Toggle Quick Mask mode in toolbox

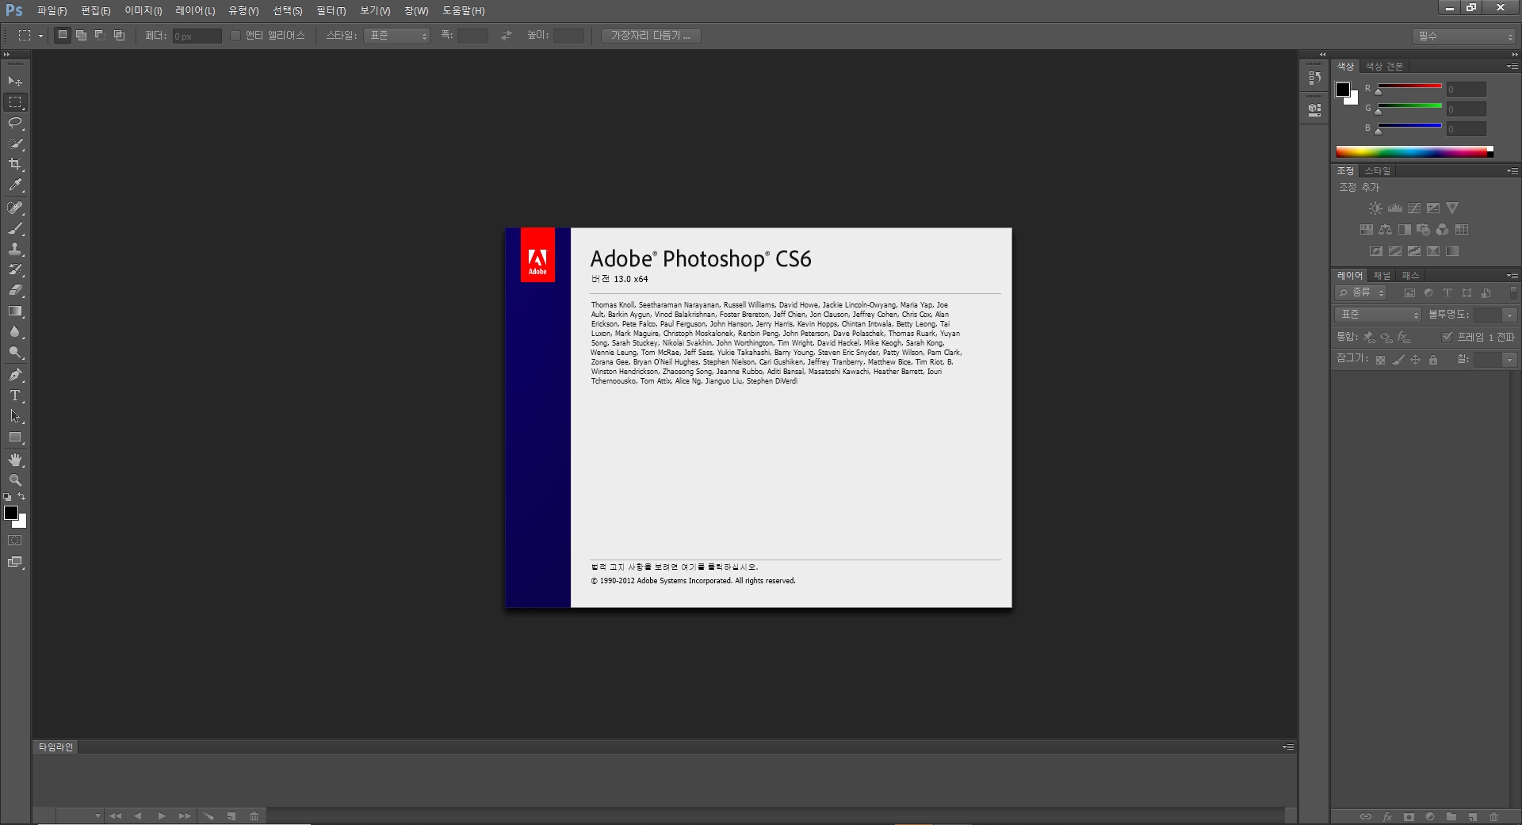coord(15,540)
